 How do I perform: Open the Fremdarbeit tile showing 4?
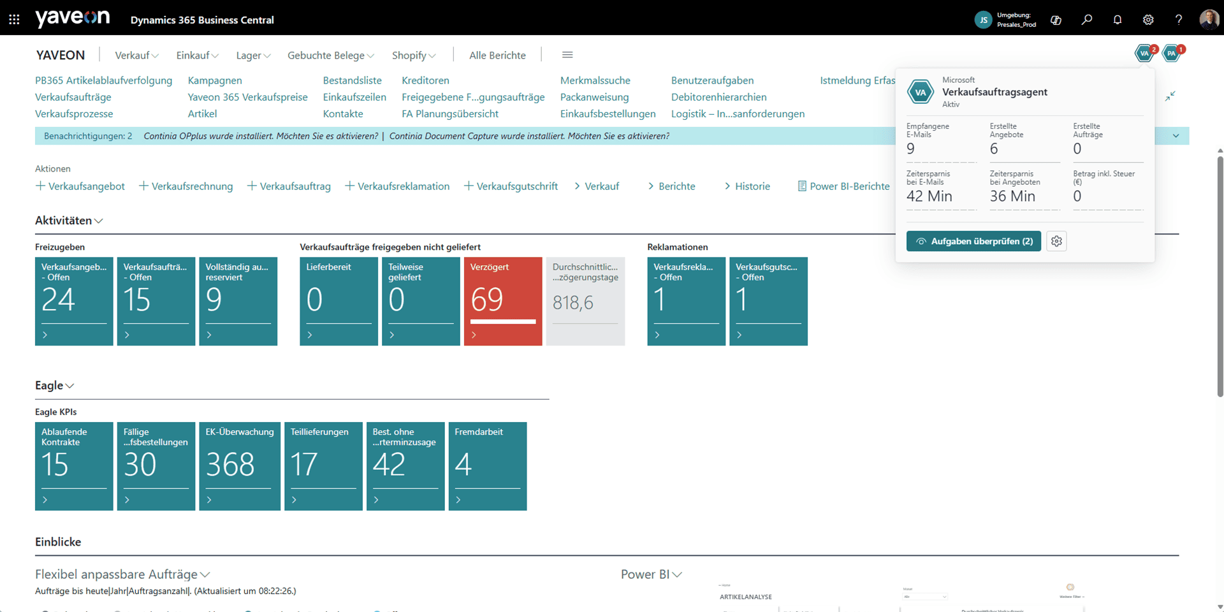(x=488, y=466)
